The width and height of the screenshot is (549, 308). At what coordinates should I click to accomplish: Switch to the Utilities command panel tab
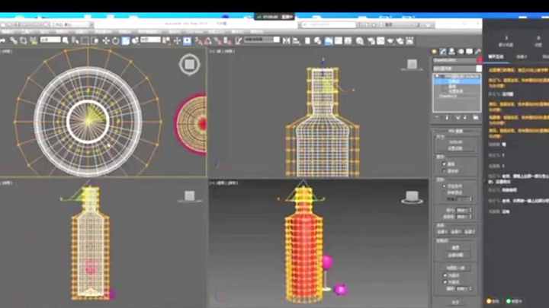(x=477, y=52)
